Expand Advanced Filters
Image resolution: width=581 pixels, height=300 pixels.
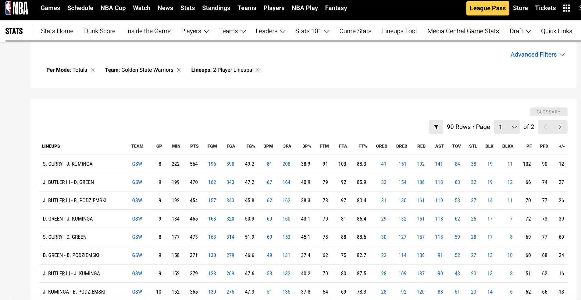[x=538, y=54]
